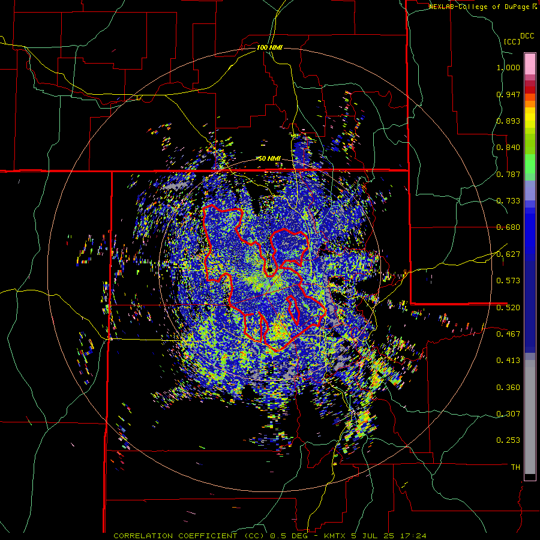Click the 50 NMI range ring label
This screenshot has height=540, width=540.
269,158
